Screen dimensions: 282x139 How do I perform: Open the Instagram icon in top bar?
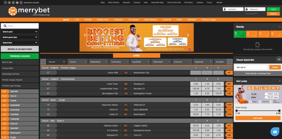point(13,3)
